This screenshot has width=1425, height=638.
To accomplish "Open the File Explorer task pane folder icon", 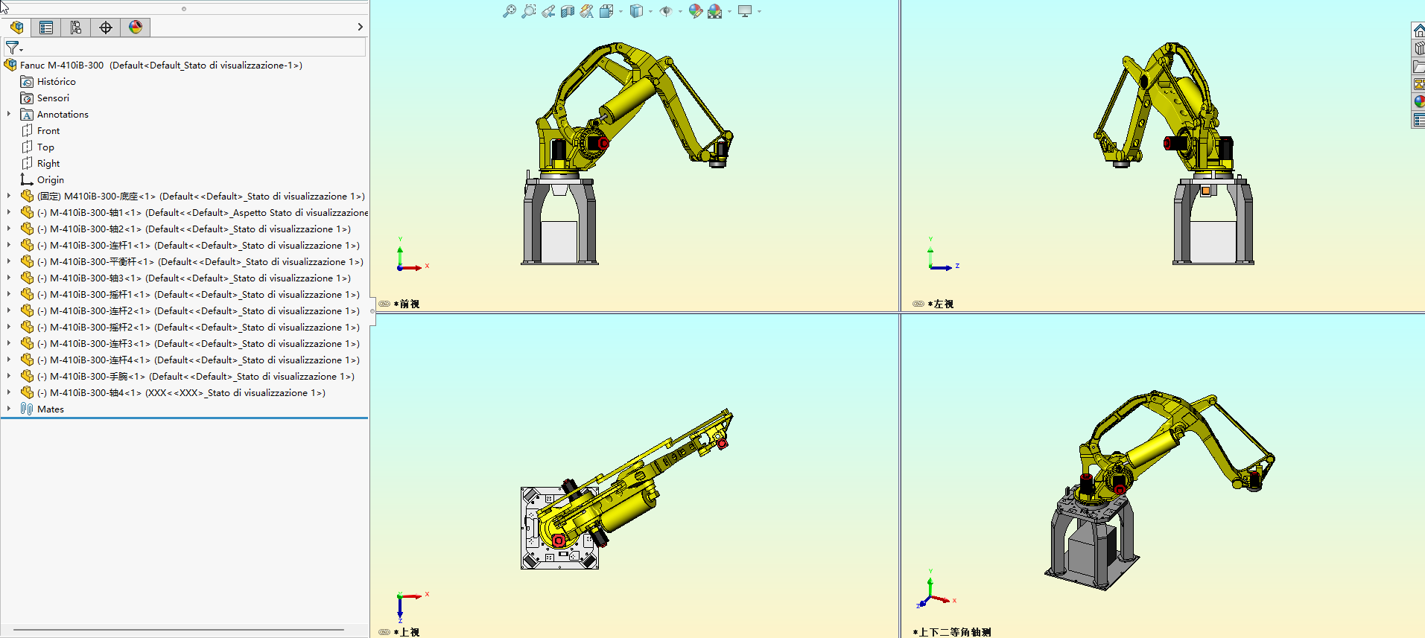I will click(1419, 66).
